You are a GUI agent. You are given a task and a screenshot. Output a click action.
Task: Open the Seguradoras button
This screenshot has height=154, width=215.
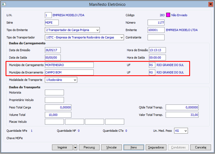coord(156,147)
